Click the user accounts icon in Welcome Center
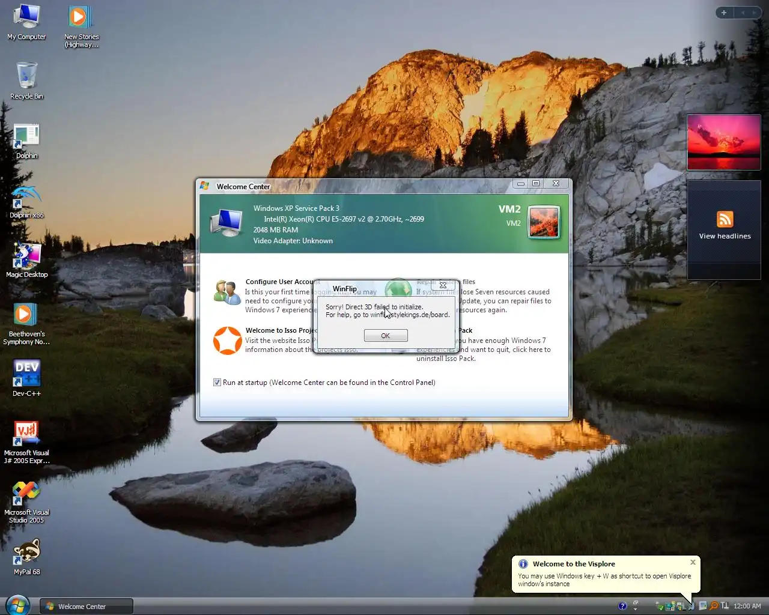Screen dimensions: 769x615 pyautogui.click(x=227, y=292)
